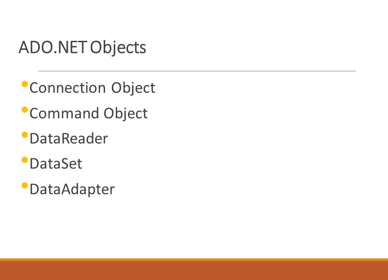Click the yellow bullet before DataReader
This screenshot has height=280, width=388.
pyautogui.click(x=25, y=135)
